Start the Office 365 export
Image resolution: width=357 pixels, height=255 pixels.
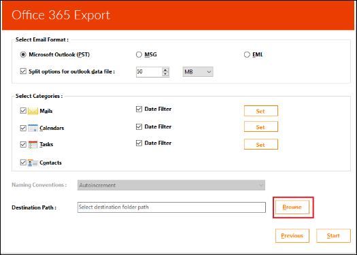334,236
